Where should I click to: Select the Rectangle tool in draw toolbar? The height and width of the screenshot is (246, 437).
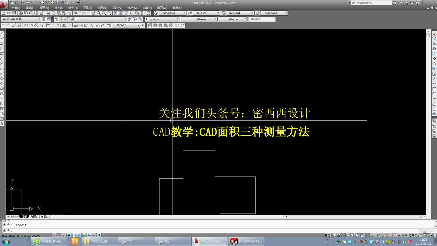pos(2,53)
